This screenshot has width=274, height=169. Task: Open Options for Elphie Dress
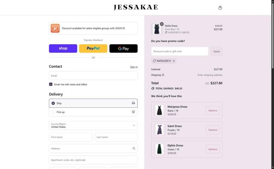click(213, 149)
